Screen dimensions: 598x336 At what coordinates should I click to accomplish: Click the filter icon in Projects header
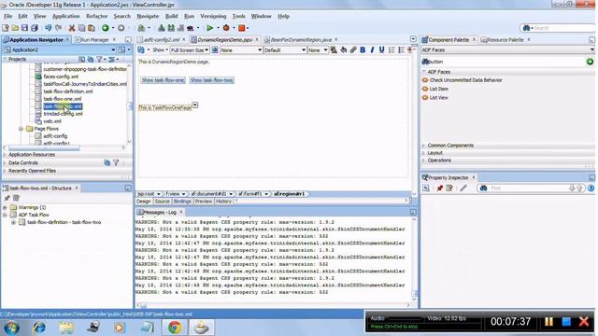100,59
